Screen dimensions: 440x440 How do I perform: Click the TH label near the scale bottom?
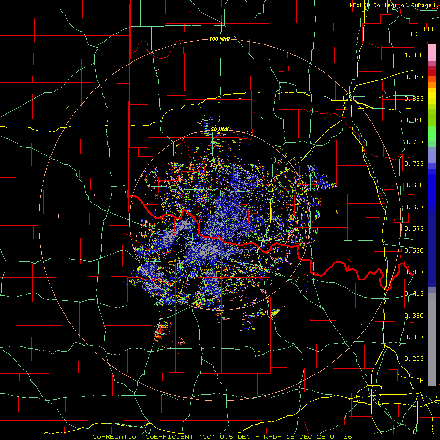point(420,381)
